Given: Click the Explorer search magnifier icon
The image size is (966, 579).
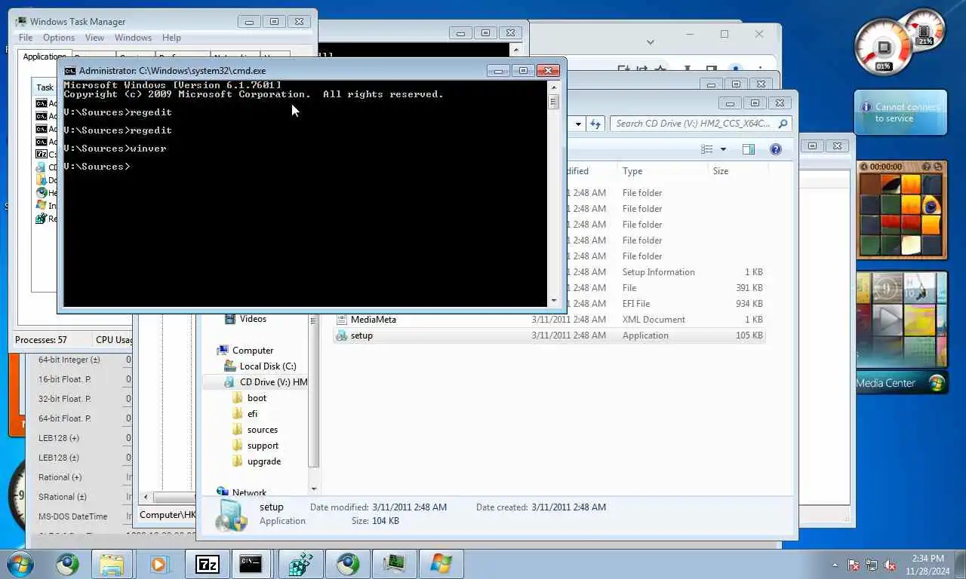Looking at the screenshot, I should (x=783, y=124).
